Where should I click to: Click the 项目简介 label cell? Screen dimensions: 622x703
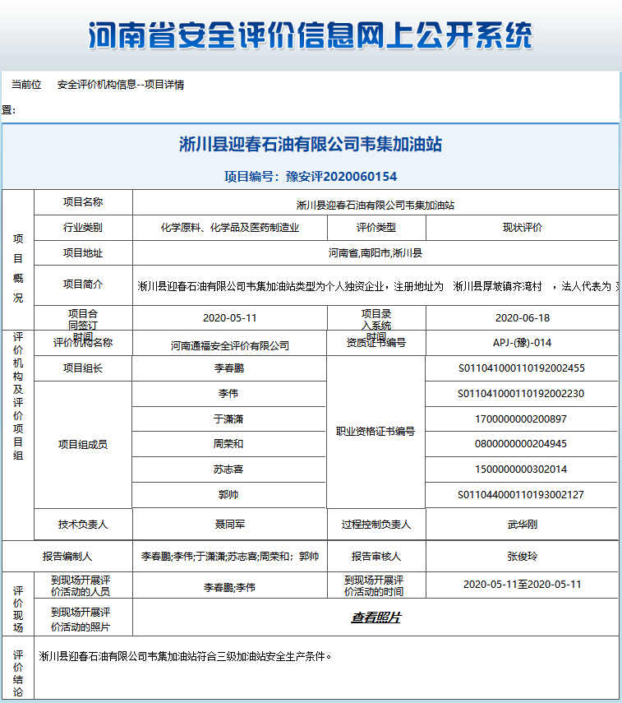83,284
